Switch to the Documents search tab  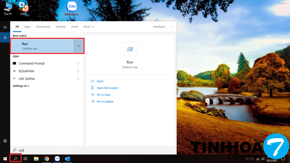point(43,27)
